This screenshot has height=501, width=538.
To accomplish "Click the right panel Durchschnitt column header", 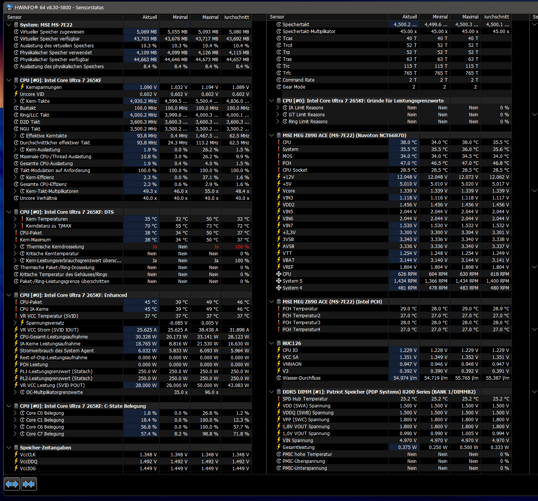I will pyautogui.click(x=496, y=17).
